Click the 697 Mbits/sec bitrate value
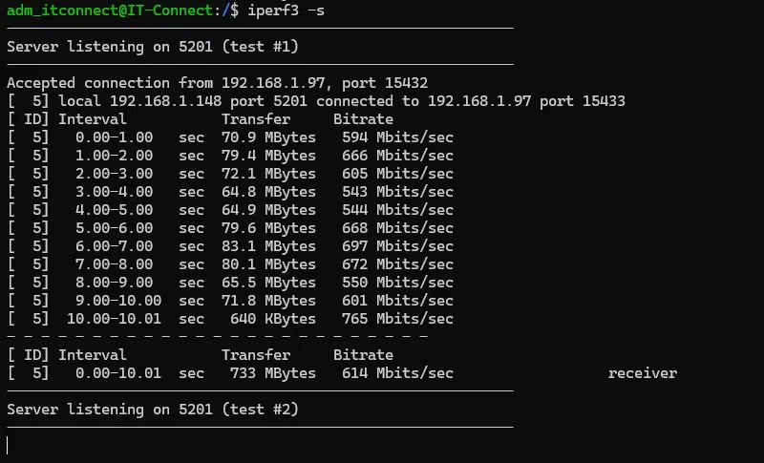This screenshot has width=764, height=463. coord(397,246)
